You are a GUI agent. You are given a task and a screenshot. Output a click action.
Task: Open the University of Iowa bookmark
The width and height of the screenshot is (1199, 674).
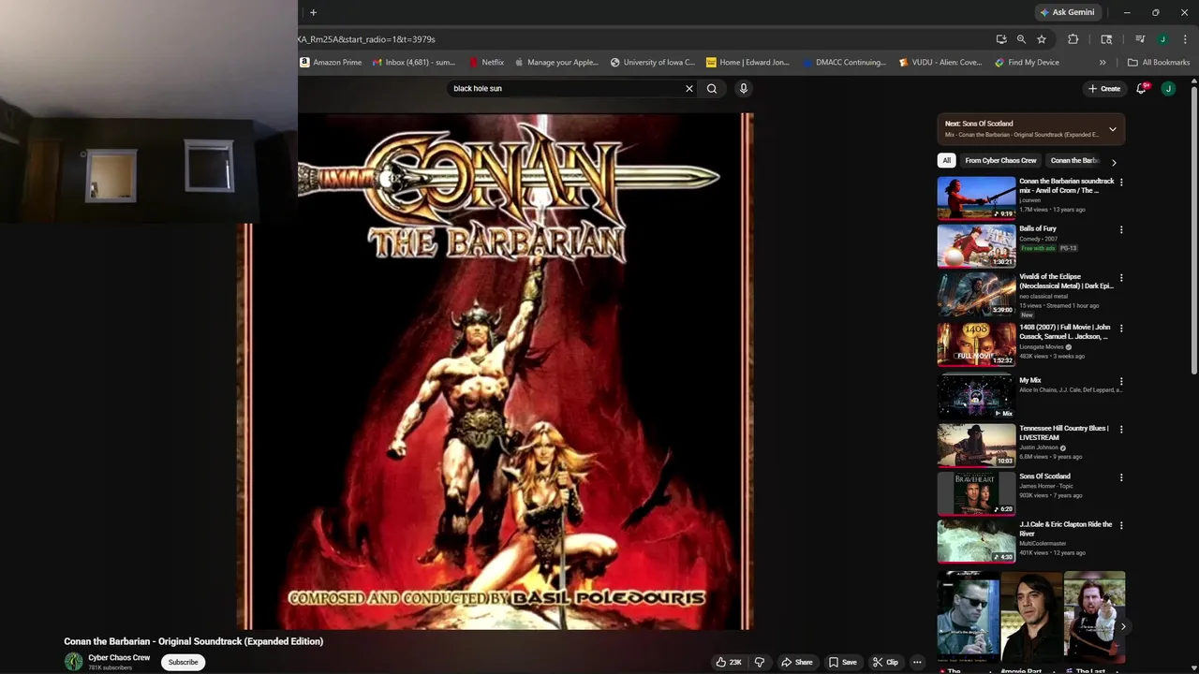pyautogui.click(x=652, y=63)
